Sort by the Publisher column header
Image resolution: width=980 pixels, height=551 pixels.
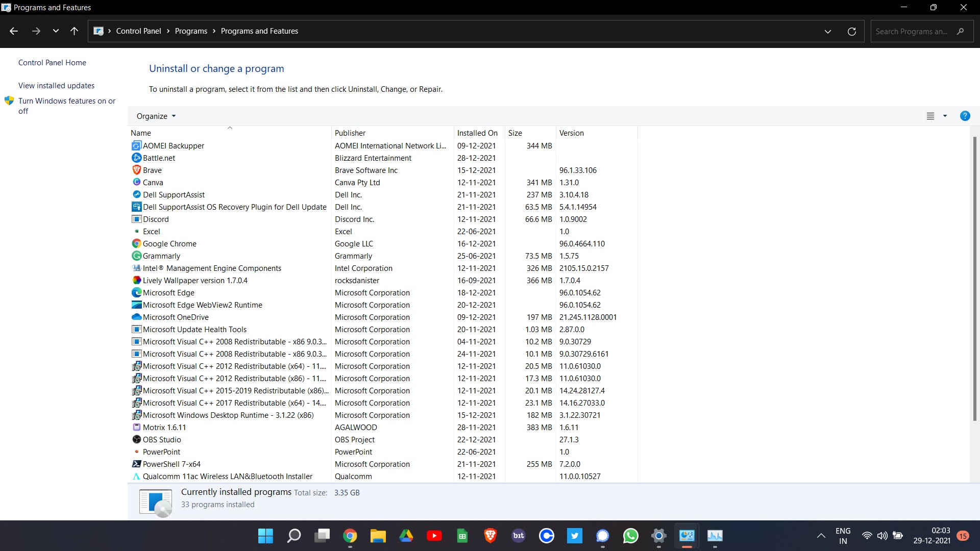click(393, 133)
